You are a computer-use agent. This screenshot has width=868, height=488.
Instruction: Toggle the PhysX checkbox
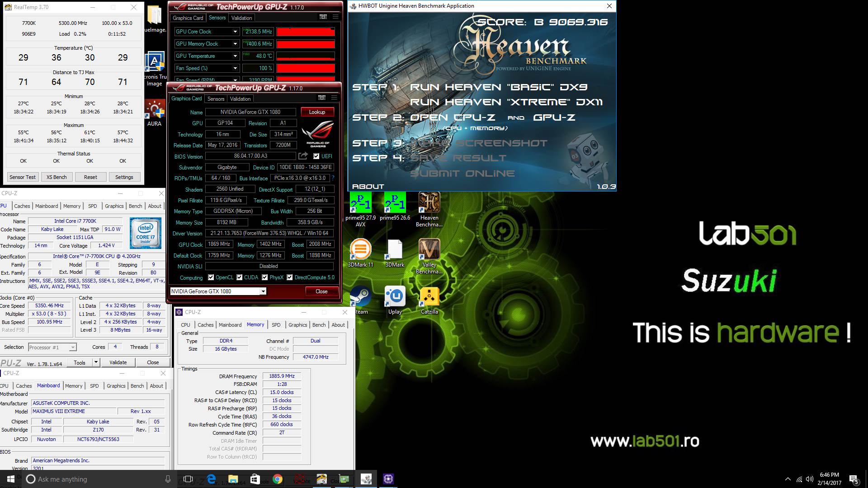point(265,277)
